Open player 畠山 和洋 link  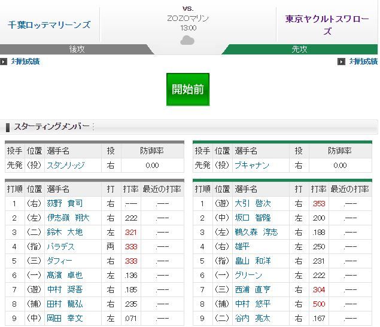pyautogui.click(x=253, y=261)
